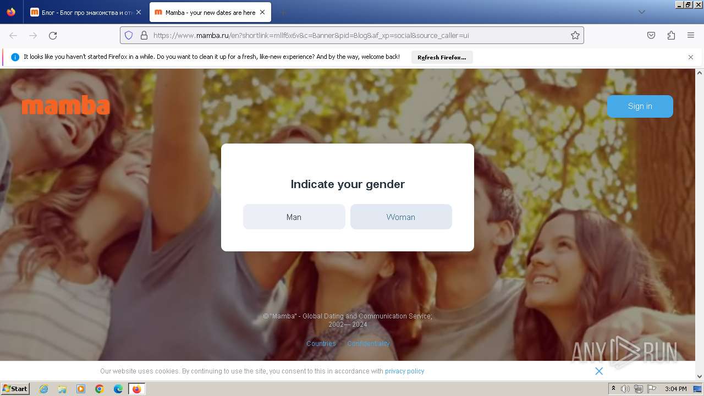704x396 pixels.
Task: Select the Mamba - your new dates tab
Action: pyautogui.click(x=210, y=12)
